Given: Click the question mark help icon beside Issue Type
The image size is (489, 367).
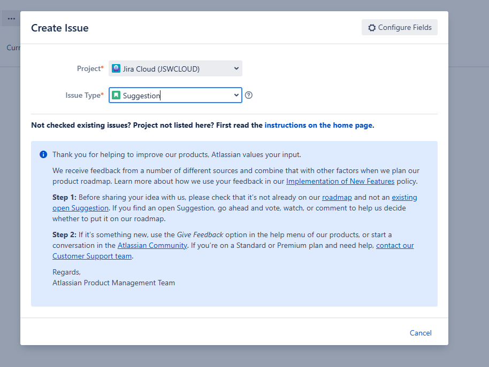Looking at the screenshot, I should [x=248, y=95].
